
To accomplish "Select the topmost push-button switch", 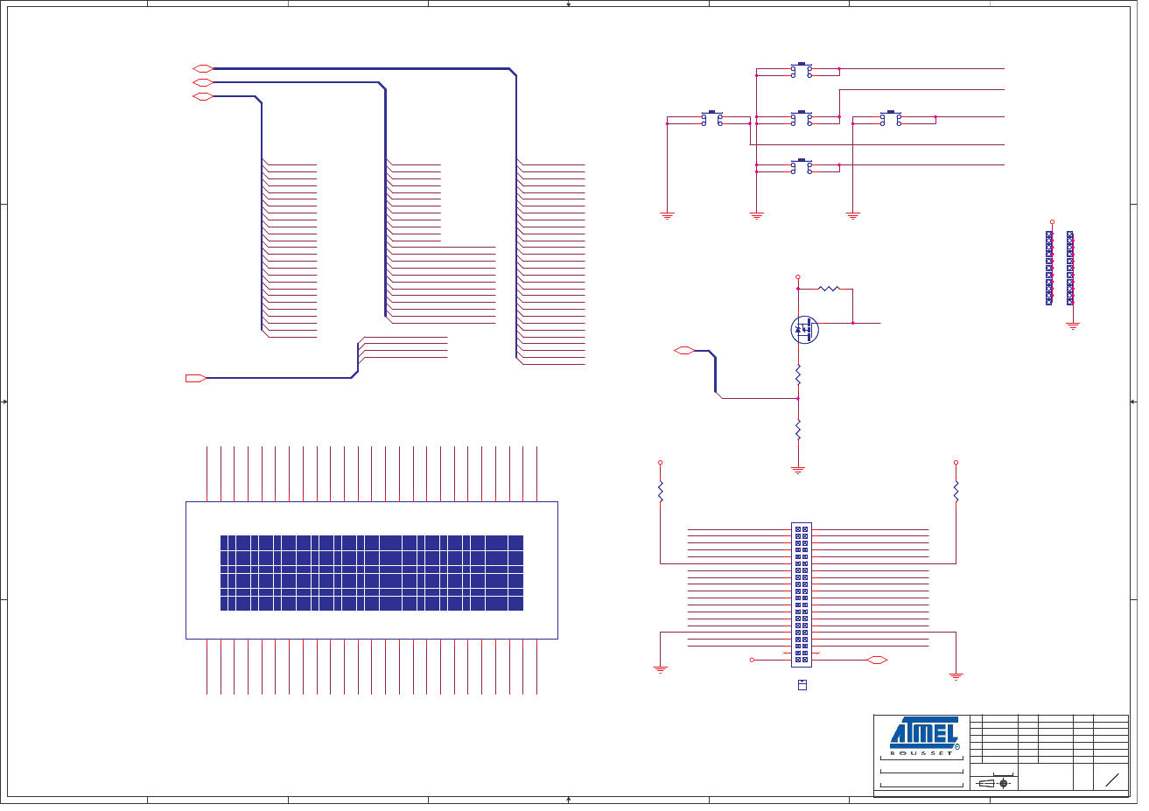I will 801,70.
